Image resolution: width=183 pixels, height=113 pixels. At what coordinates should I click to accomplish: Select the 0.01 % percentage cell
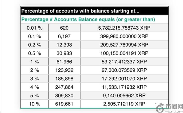pos(34,28)
